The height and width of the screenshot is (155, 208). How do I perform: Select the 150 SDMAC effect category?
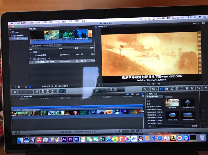pos(155,121)
